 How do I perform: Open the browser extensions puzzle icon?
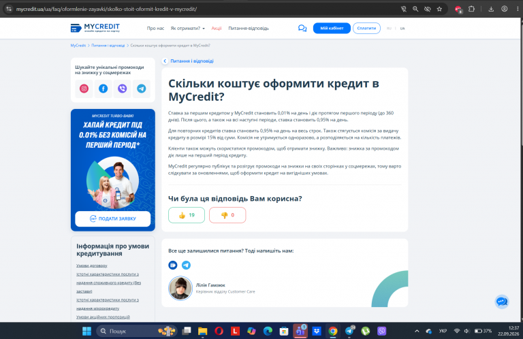pos(471,9)
